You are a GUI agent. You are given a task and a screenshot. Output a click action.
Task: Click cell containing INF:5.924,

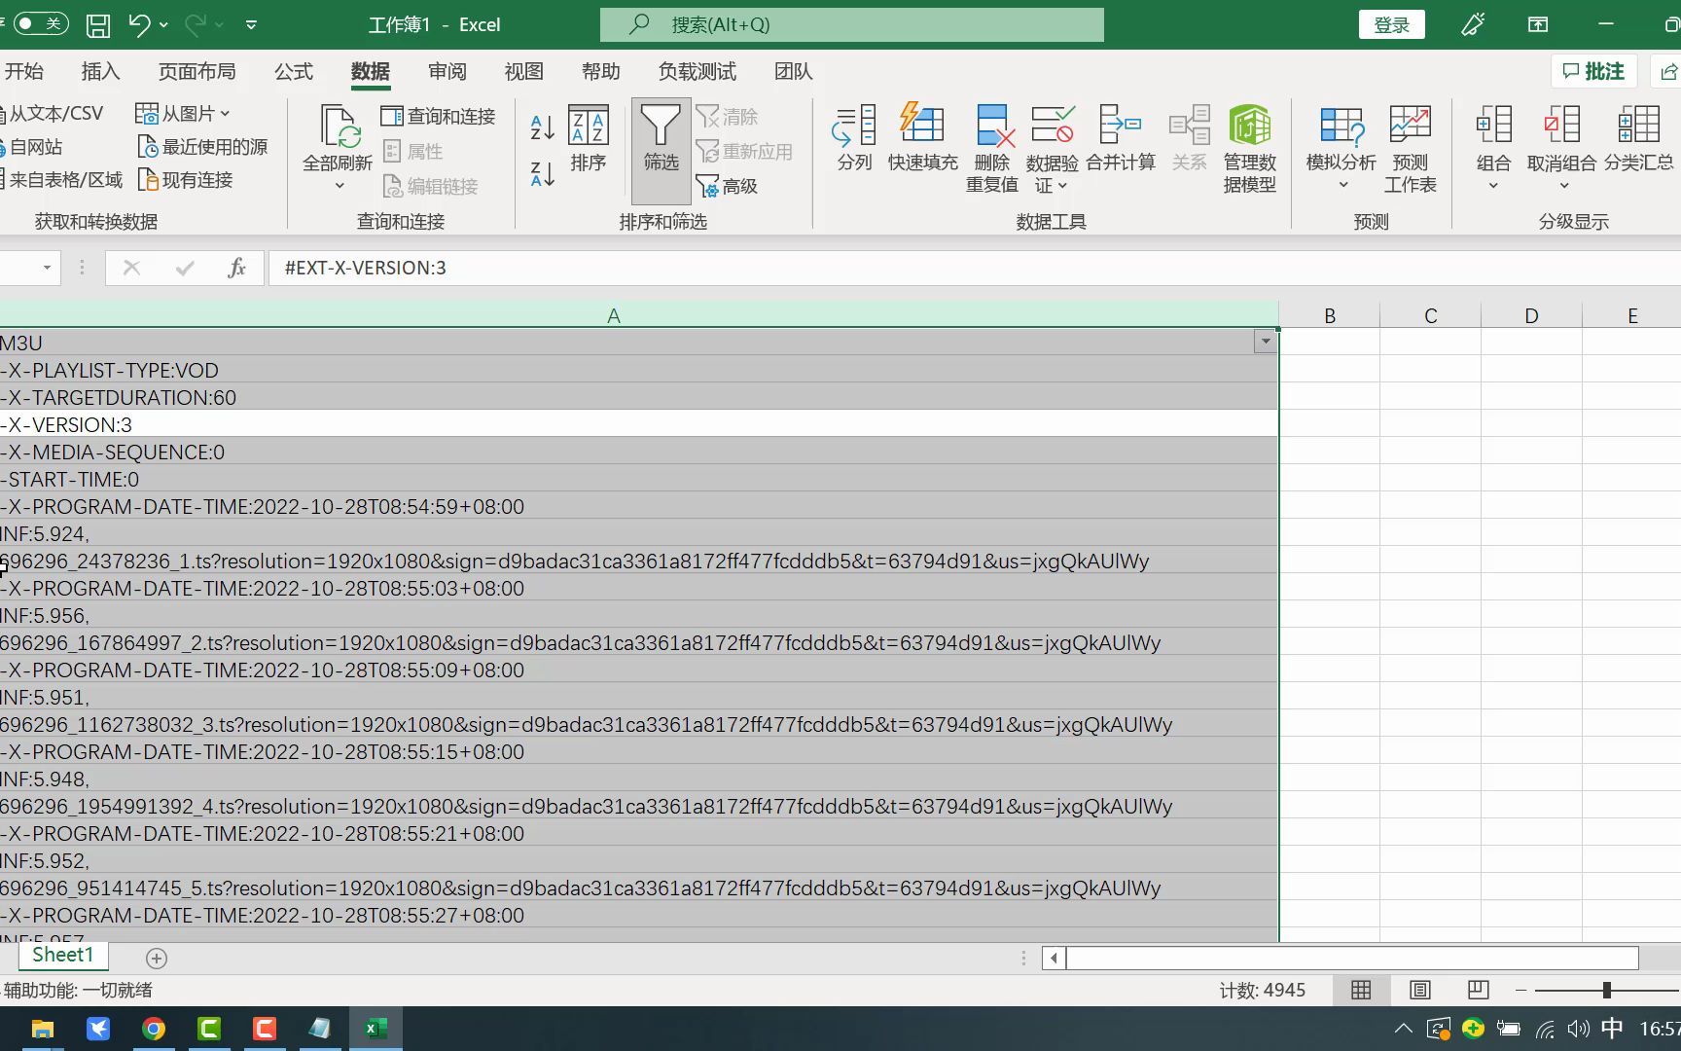coord(638,533)
